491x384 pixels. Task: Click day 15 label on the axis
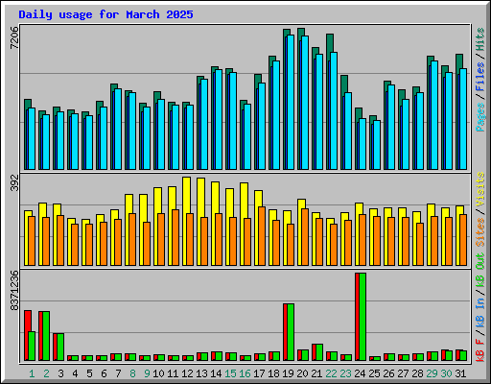pyautogui.click(x=230, y=373)
